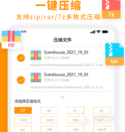The image size is (125, 132).
Task: Uncheck the second Scershouce_2021_19_03 file
Action: click(21, 80)
